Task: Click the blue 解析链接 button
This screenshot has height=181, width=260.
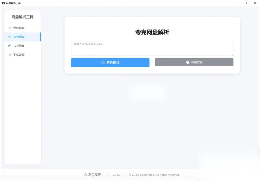Action: 110,63
